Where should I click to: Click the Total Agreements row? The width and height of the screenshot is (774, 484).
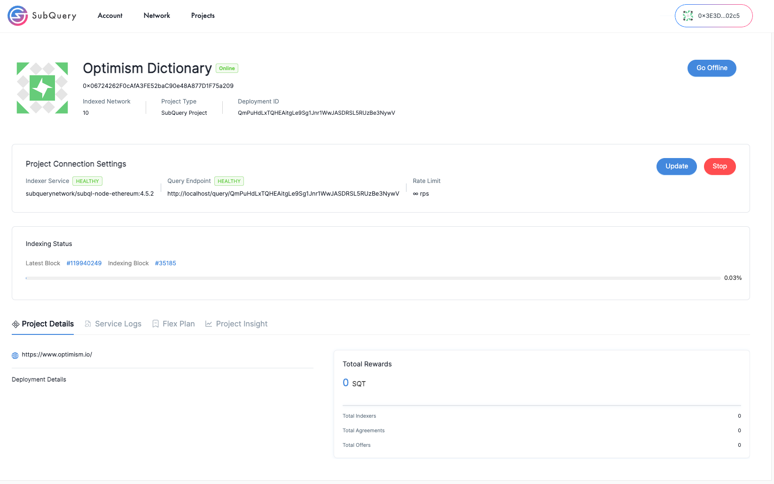coord(542,431)
